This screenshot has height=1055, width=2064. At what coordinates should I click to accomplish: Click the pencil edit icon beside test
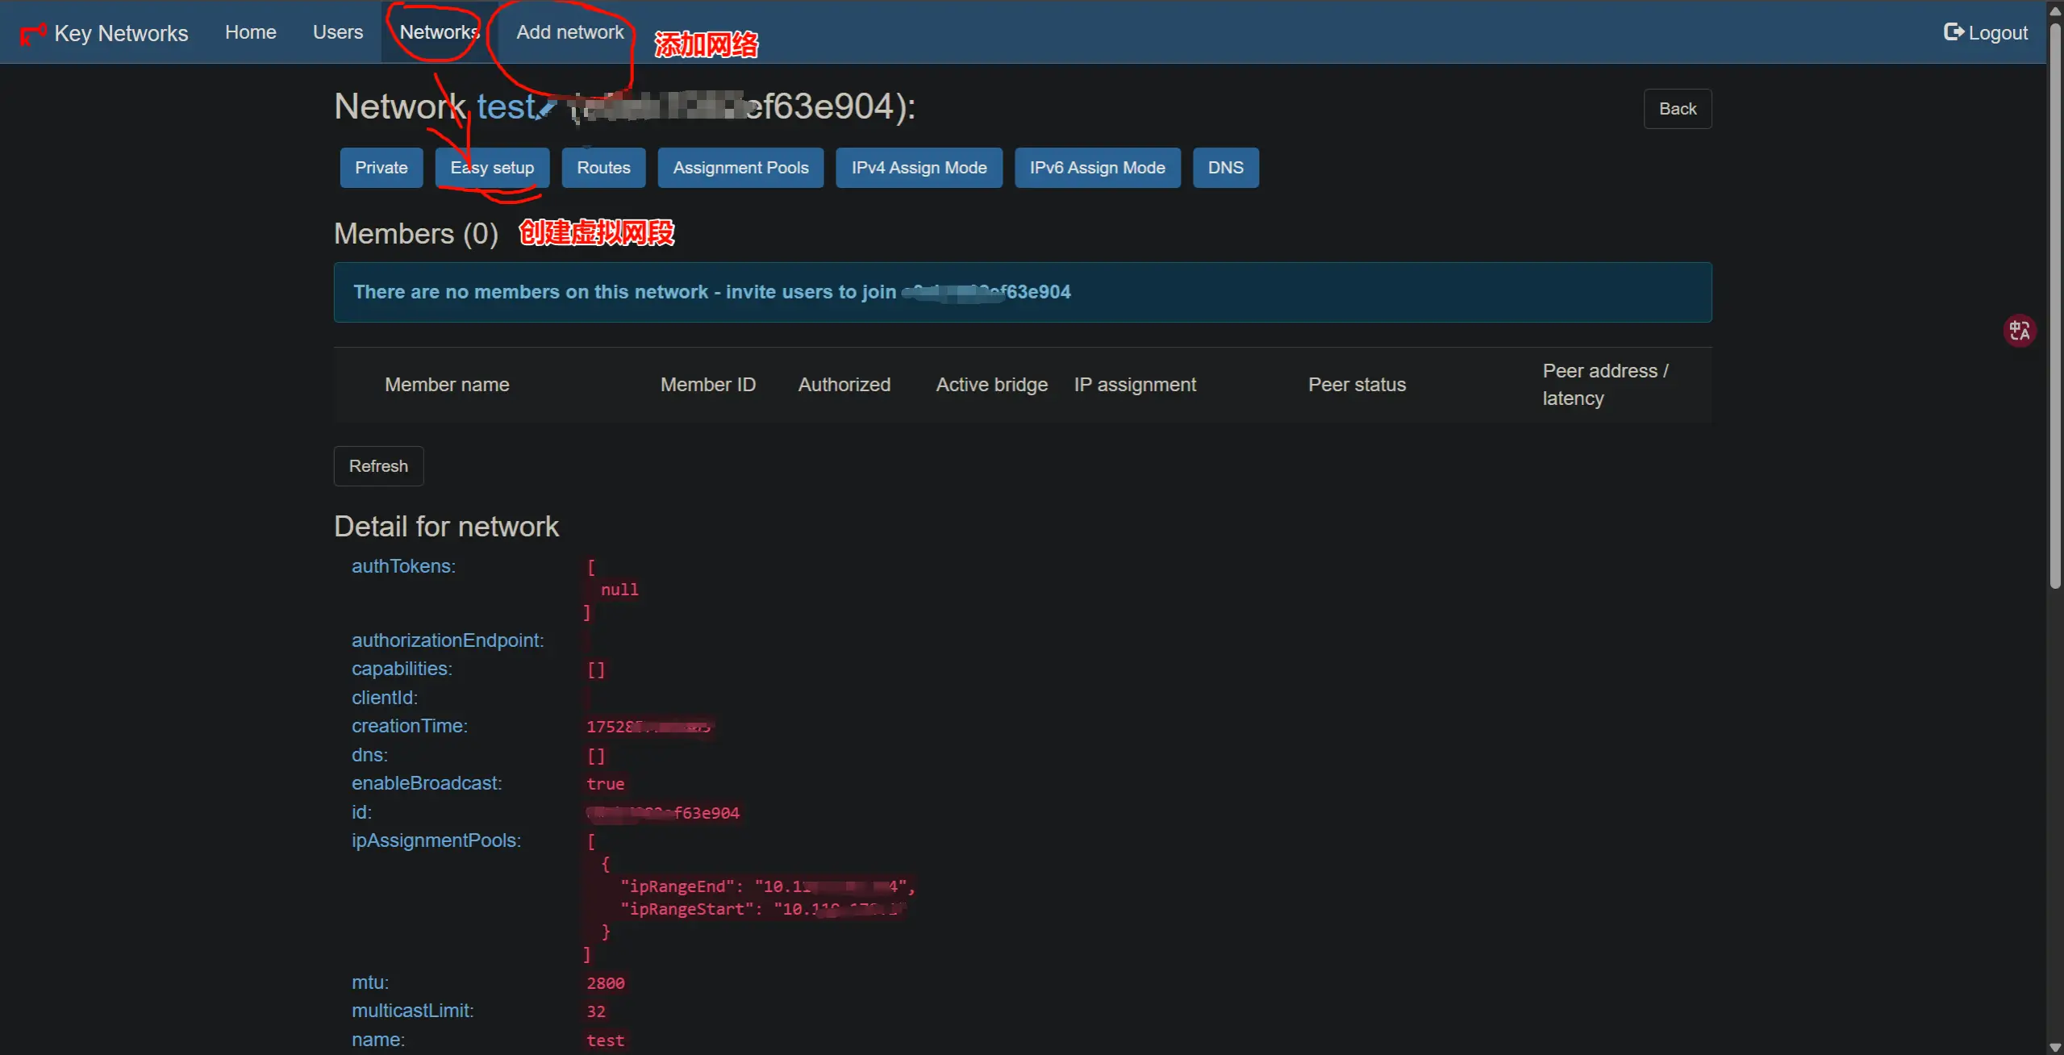tap(548, 108)
